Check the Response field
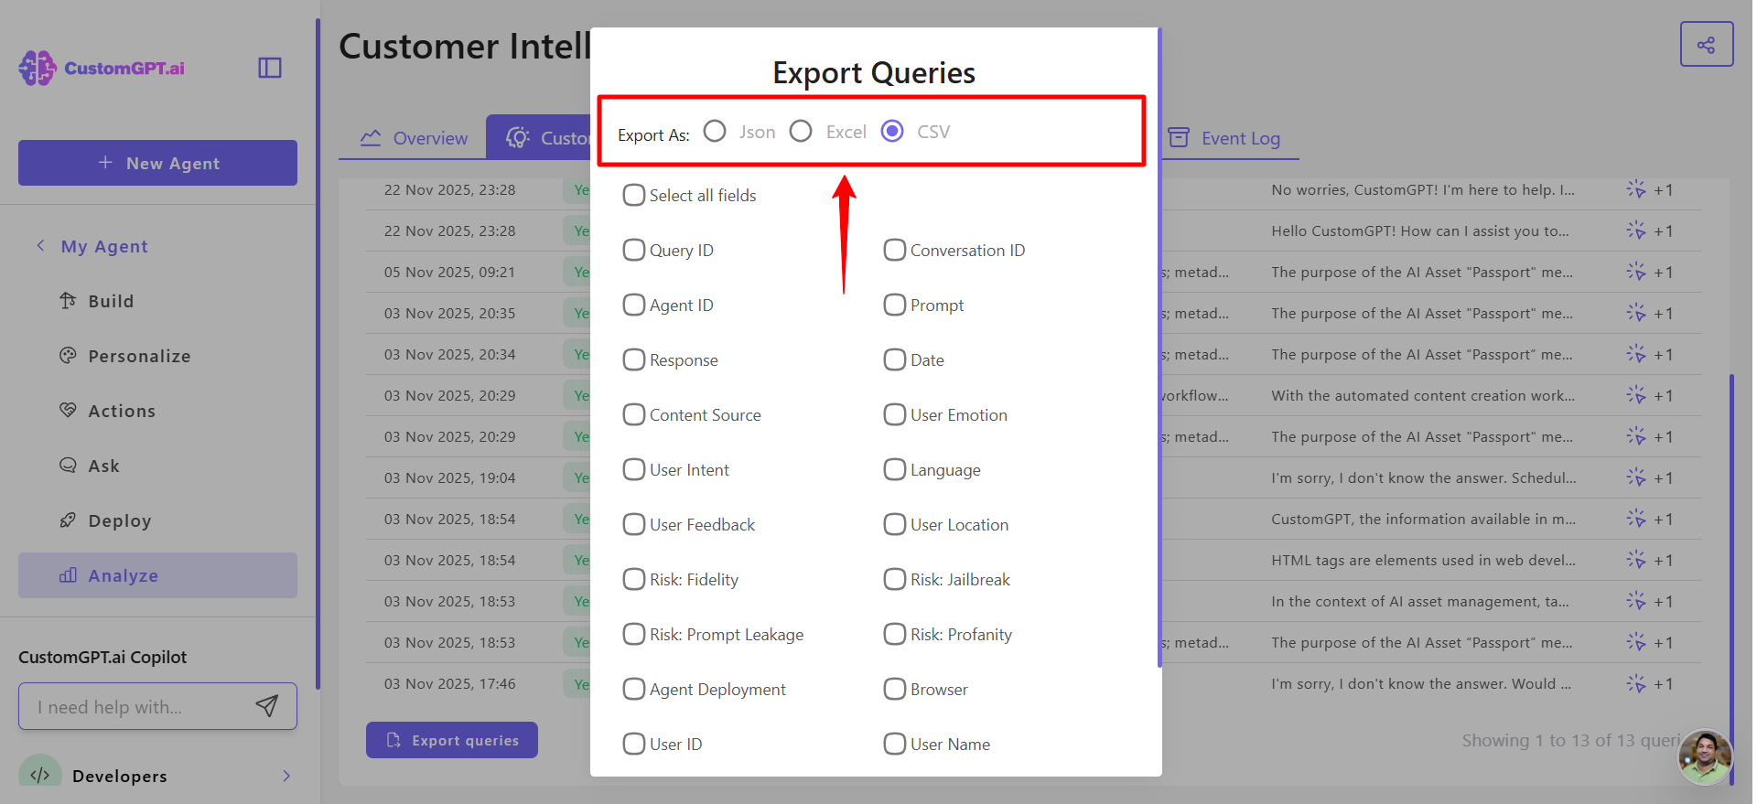The image size is (1757, 804). click(634, 359)
